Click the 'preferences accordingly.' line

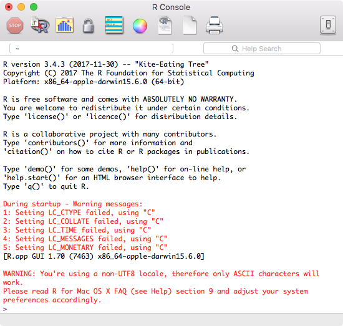(52, 300)
